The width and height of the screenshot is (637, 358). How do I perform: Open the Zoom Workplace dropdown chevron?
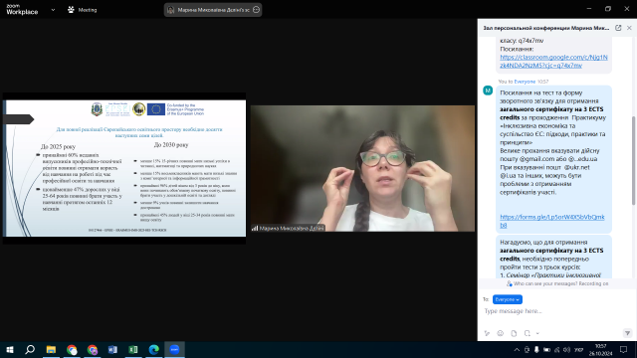[53, 10]
